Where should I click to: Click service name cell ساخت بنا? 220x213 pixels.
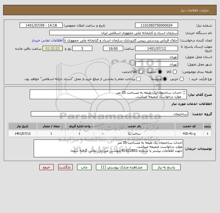(134, 134)
